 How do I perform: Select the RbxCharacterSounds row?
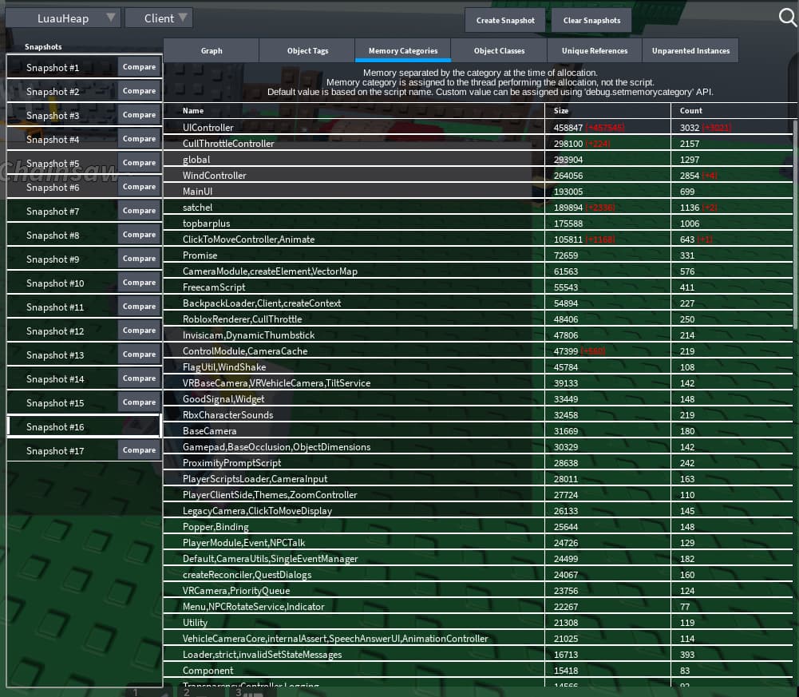pyautogui.click(x=478, y=414)
